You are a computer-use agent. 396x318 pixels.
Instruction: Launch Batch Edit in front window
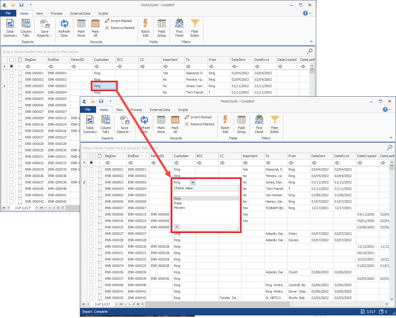pyautogui.click(x=225, y=124)
